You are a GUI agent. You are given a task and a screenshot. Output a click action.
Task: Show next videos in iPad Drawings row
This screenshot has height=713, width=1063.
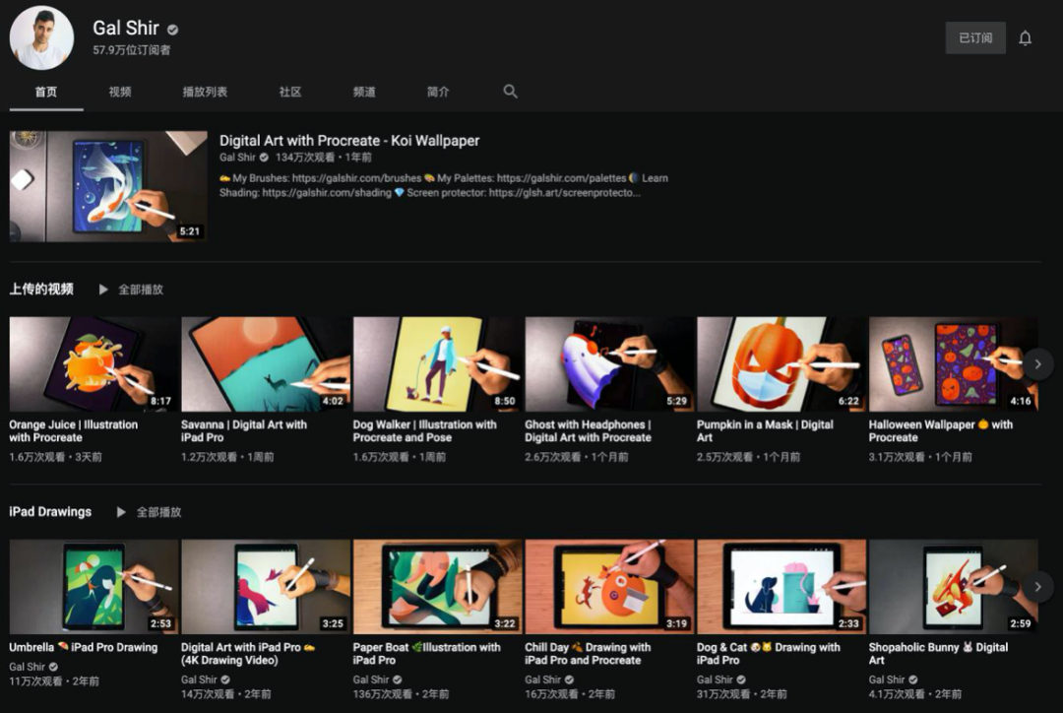click(1037, 587)
